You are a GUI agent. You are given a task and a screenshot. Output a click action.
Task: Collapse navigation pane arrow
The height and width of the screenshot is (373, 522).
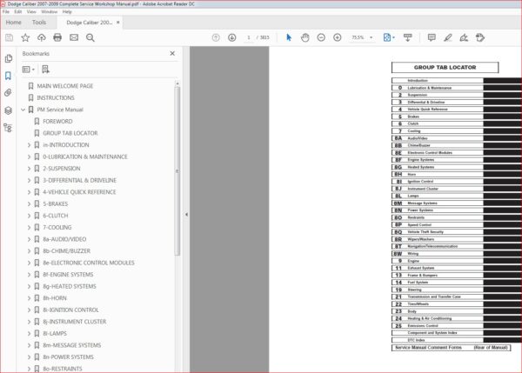[186, 215]
